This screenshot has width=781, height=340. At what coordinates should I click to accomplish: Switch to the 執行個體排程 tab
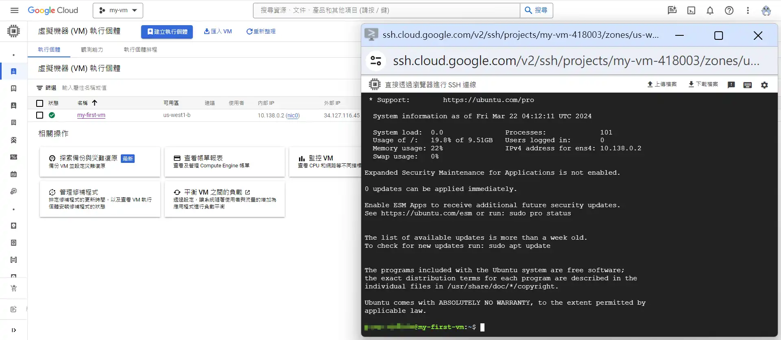coord(140,50)
